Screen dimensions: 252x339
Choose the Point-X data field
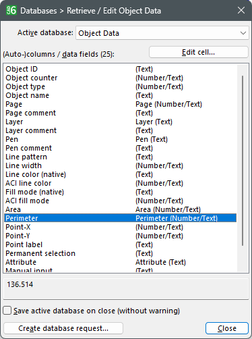pyautogui.click(x=121, y=227)
